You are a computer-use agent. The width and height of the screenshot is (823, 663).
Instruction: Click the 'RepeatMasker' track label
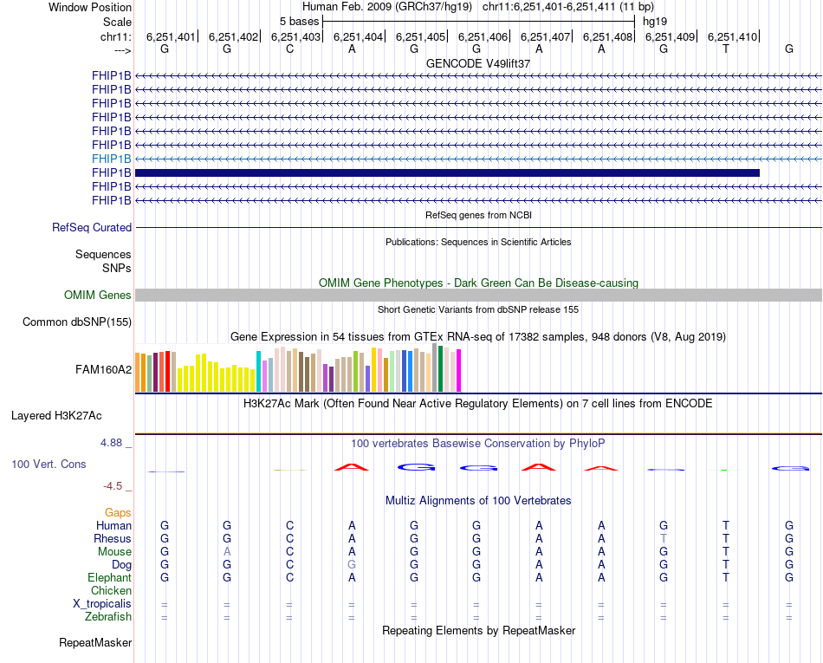click(x=95, y=643)
